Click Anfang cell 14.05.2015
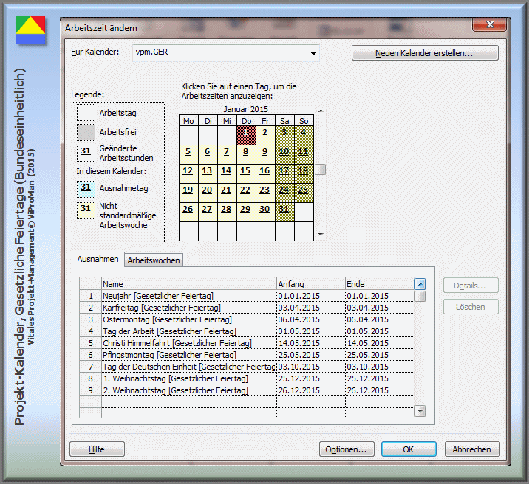529x484 pixels. click(x=311, y=343)
